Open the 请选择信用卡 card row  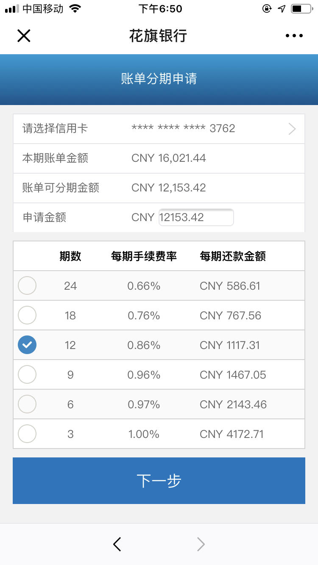point(159,129)
